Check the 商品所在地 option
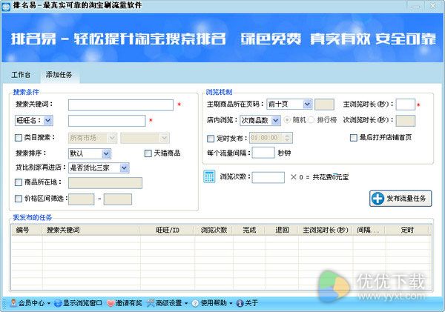 (18, 182)
